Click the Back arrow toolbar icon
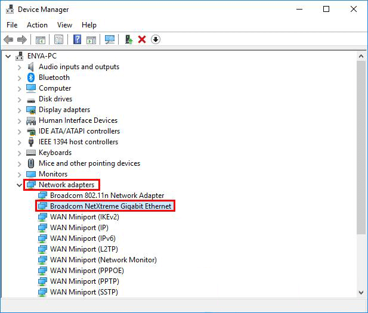The width and height of the screenshot is (368, 313). pyautogui.click(x=8, y=40)
